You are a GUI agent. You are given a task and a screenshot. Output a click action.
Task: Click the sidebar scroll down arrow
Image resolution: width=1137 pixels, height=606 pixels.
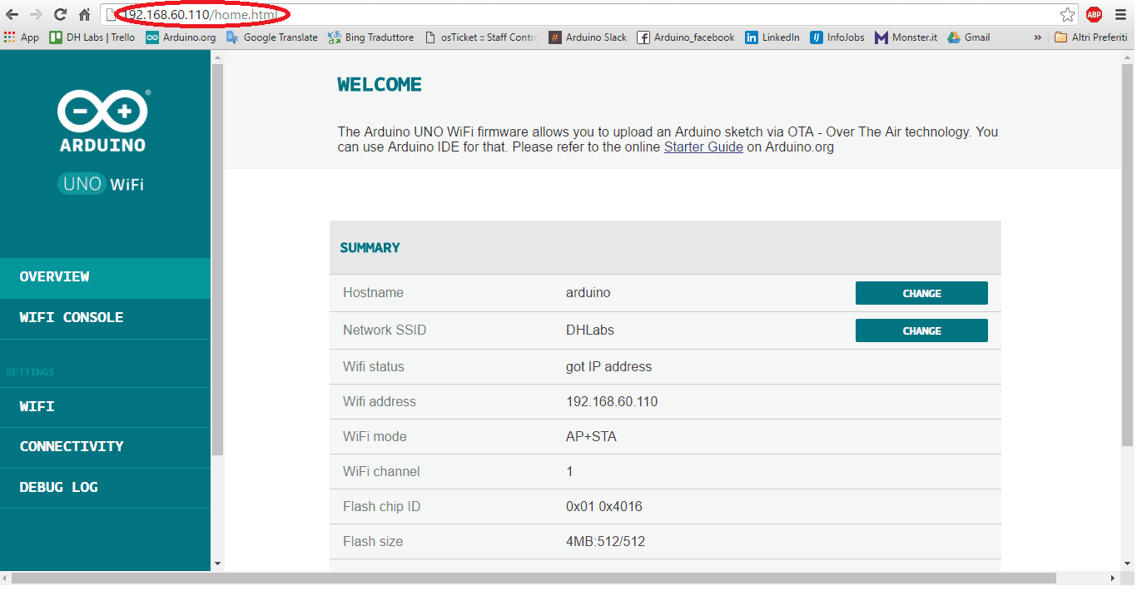[x=217, y=564]
